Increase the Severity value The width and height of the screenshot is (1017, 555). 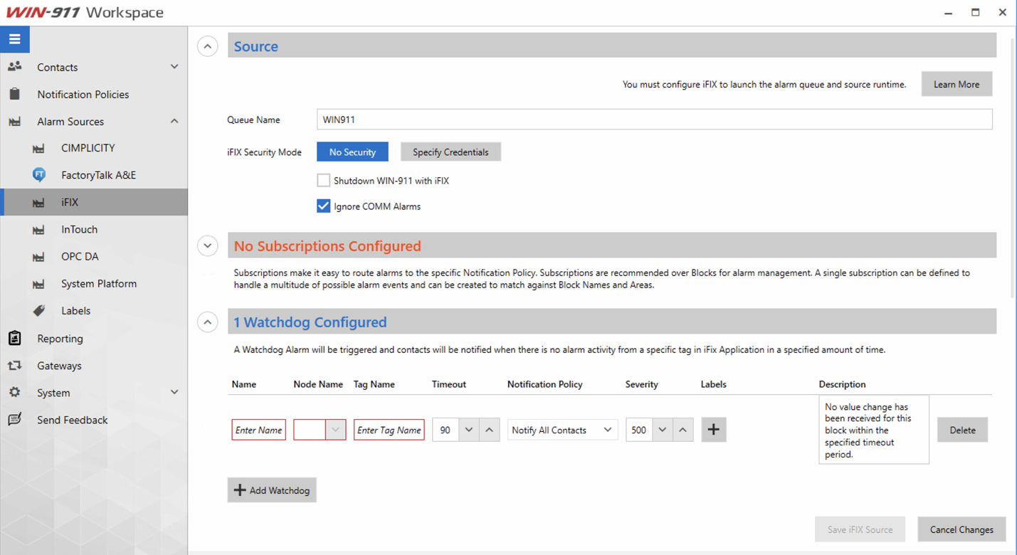(683, 430)
